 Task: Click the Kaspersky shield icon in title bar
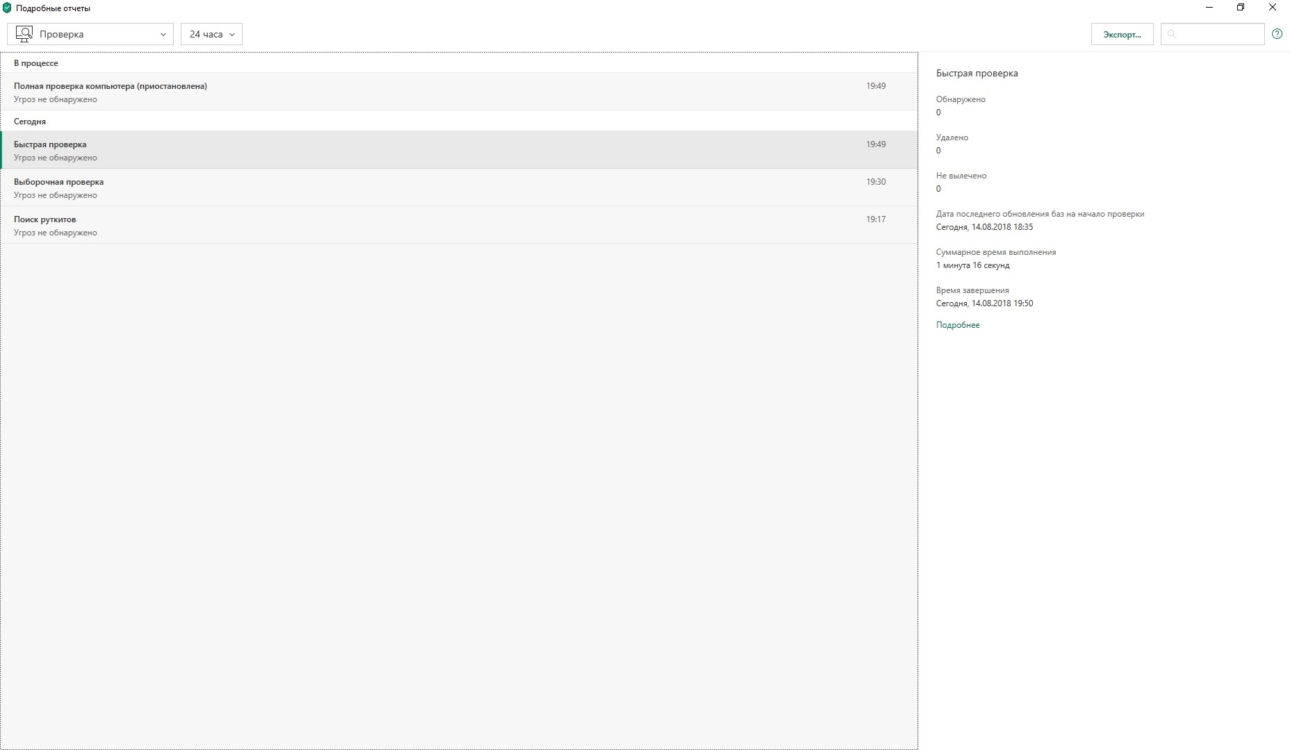point(7,8)
